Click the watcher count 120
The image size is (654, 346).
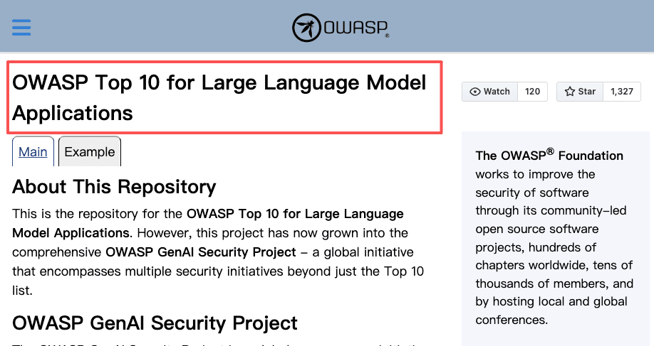[532, 92]
